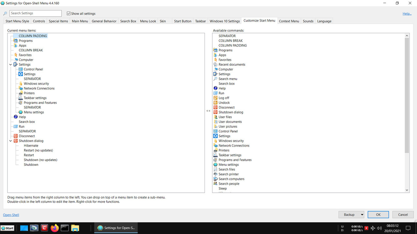Select the Computer icon in Current menu items
Image resolution: width=417 pixels, height=234 pixels.
pyautogui.click(x=16, y=60)
